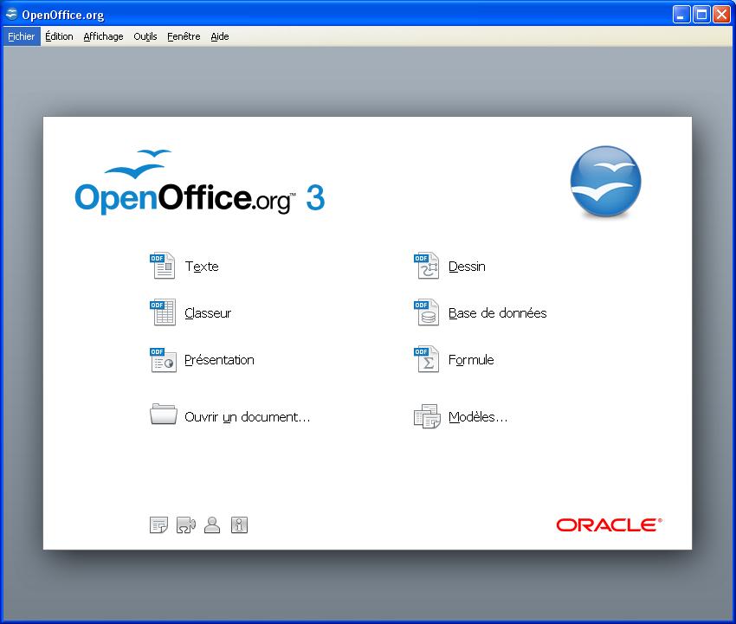Open the Fenêtre menu
The image size is (736, 624).
[184, 36]
